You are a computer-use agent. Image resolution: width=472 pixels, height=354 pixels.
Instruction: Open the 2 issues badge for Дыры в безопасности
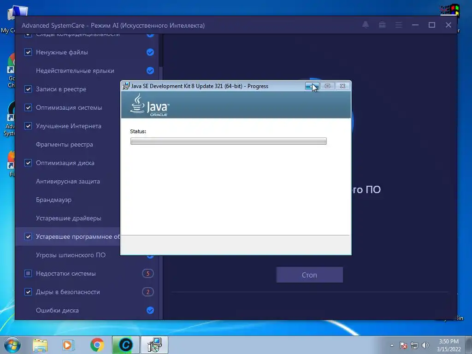tap(148, 292)
